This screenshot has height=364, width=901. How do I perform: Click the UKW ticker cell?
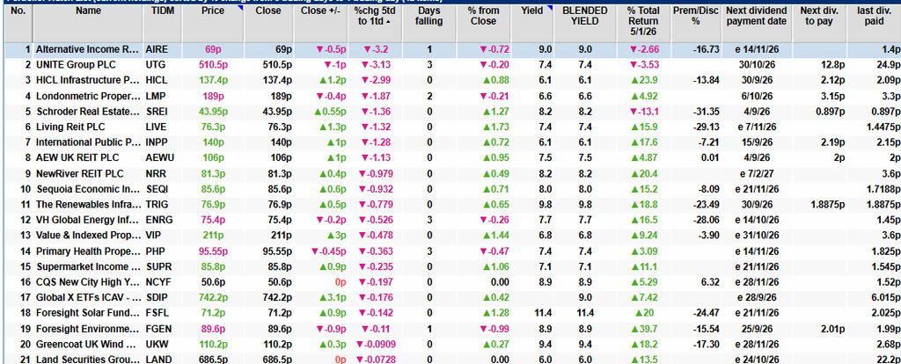pyautogui.click(x=156, y=344)
